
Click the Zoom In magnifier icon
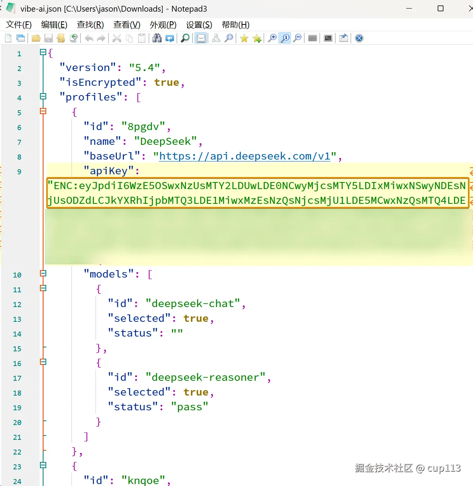click(x=273, y=38)
